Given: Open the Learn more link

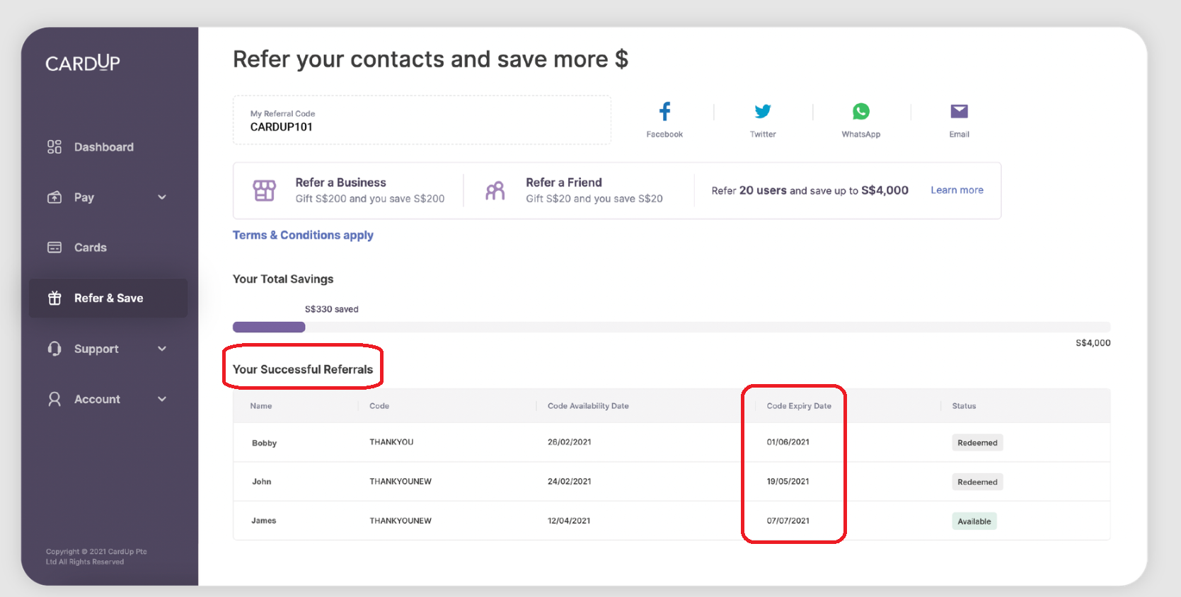Looking at the screenshot, I should pos(957,190).
